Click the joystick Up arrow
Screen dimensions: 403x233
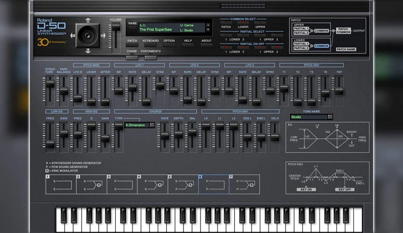coord(88,20)
